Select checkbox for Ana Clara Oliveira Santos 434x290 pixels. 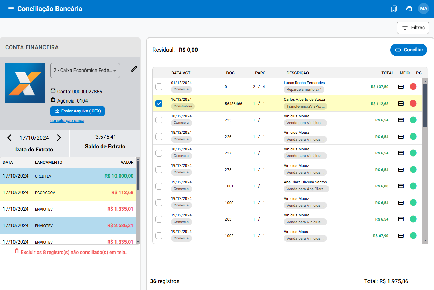[x=159, y=186]
